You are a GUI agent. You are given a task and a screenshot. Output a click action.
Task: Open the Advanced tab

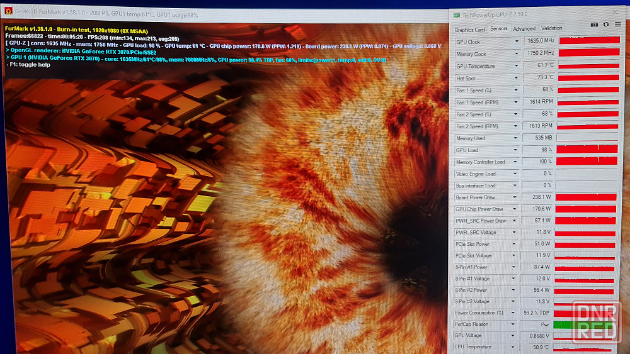point(524,28)
